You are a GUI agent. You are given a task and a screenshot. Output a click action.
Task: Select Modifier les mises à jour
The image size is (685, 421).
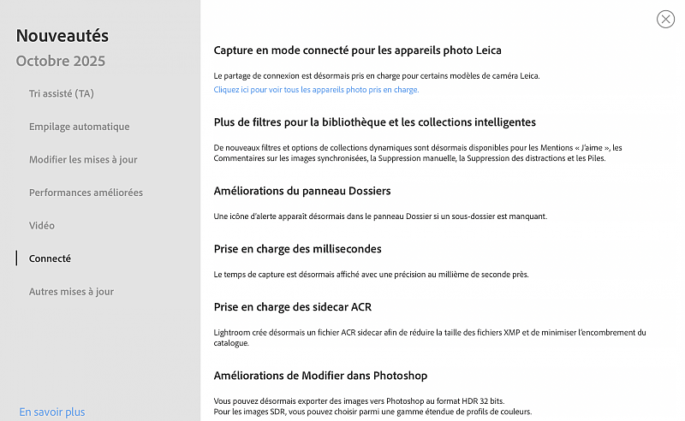83,159
